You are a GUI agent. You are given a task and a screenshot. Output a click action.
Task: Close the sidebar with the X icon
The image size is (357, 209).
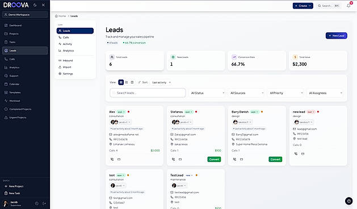(x=43, y=5)
